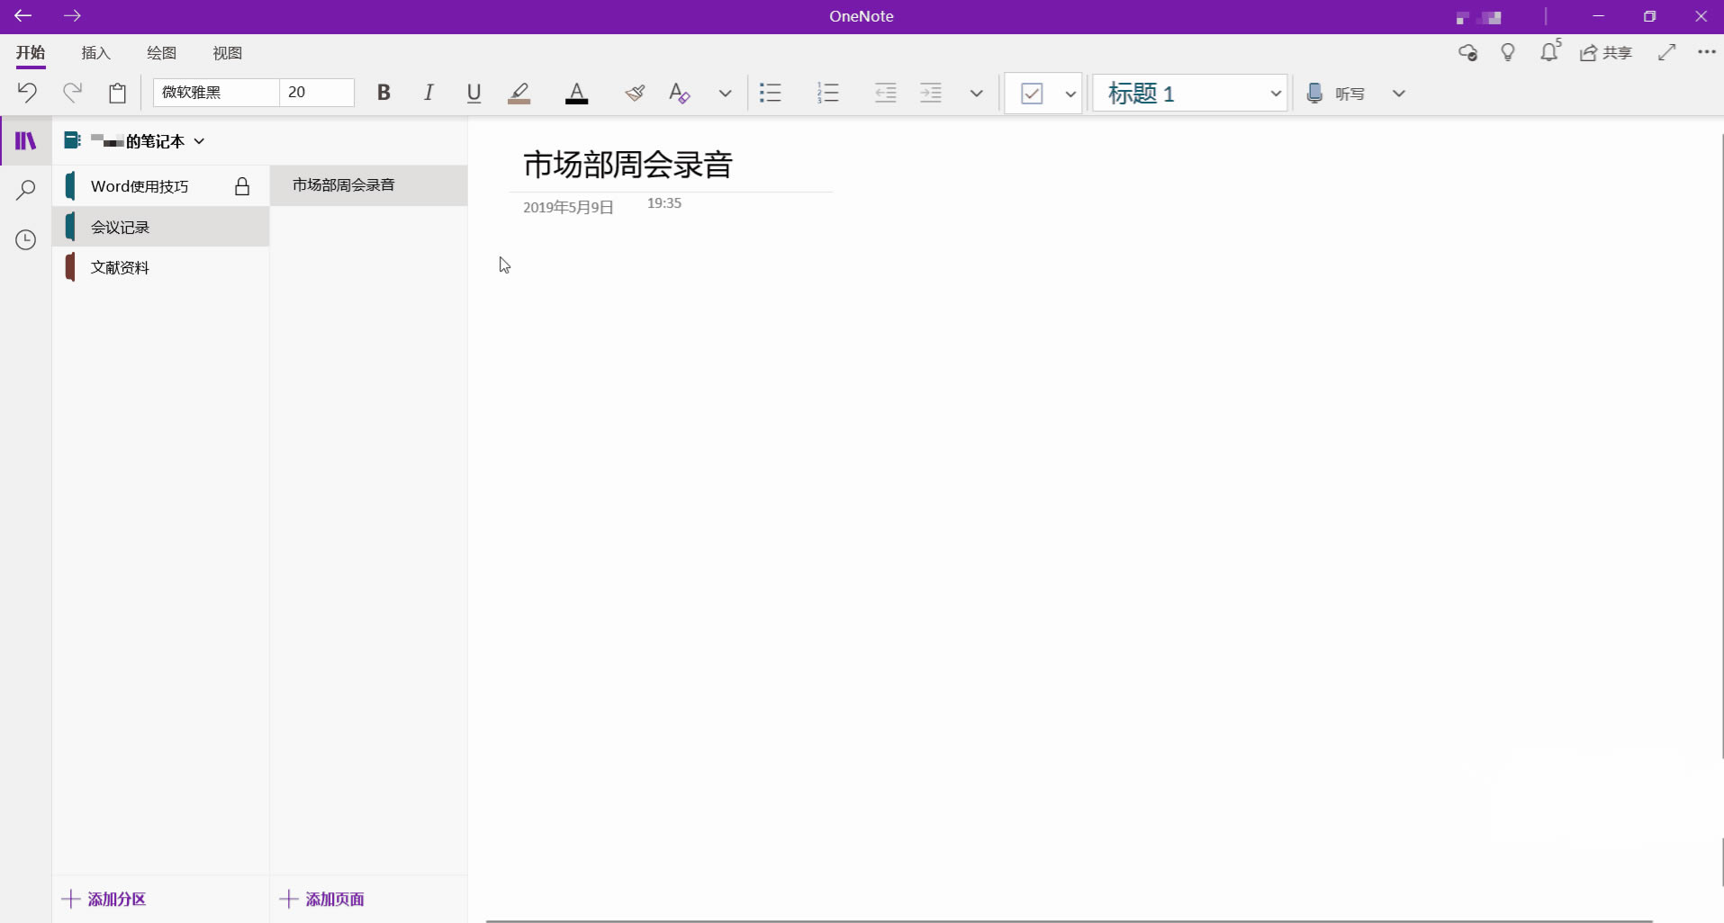Apply numbered list formatting

(x=828, y=93)
